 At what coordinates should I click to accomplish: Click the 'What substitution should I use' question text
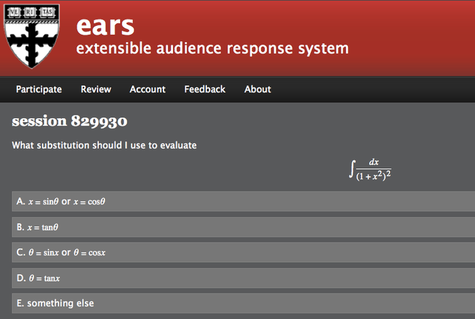point(104,145)
